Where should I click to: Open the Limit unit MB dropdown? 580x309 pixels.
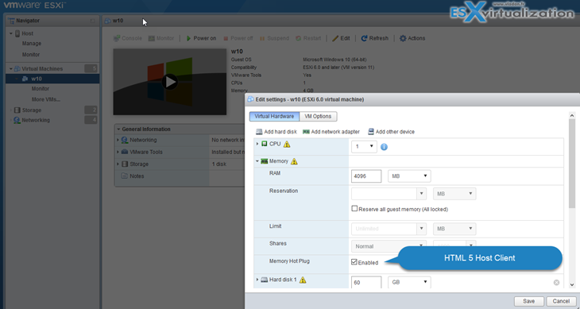(x=454, y=229)
